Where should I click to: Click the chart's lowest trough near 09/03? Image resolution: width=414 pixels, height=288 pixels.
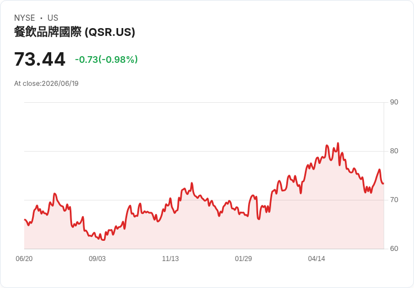point(103,240)
